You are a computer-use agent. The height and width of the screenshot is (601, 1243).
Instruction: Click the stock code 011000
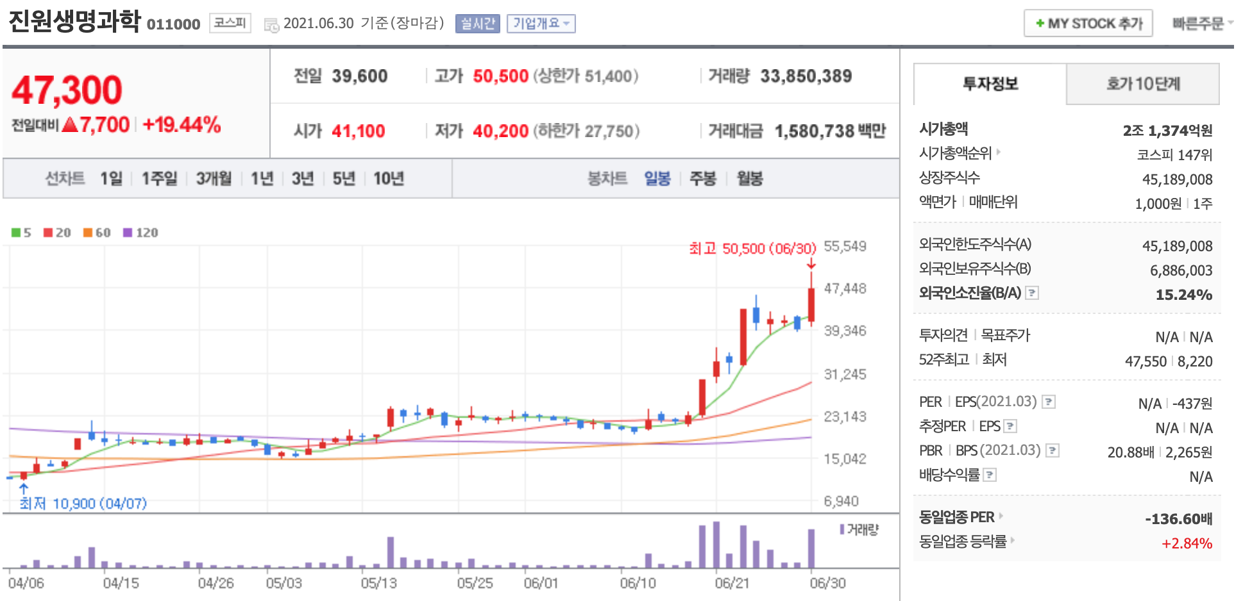point(173,24)
